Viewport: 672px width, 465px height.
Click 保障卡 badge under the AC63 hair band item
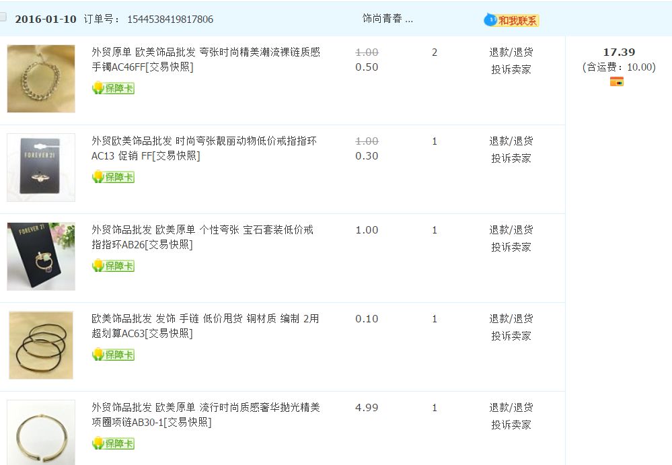coord(113,355)
